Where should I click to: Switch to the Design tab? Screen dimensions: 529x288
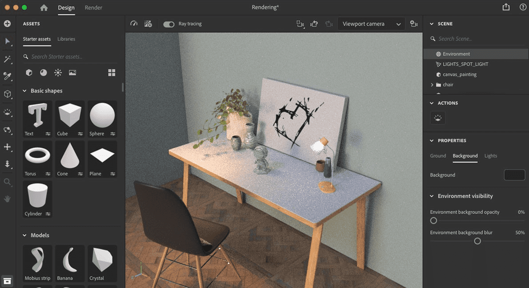click(66, 8)
